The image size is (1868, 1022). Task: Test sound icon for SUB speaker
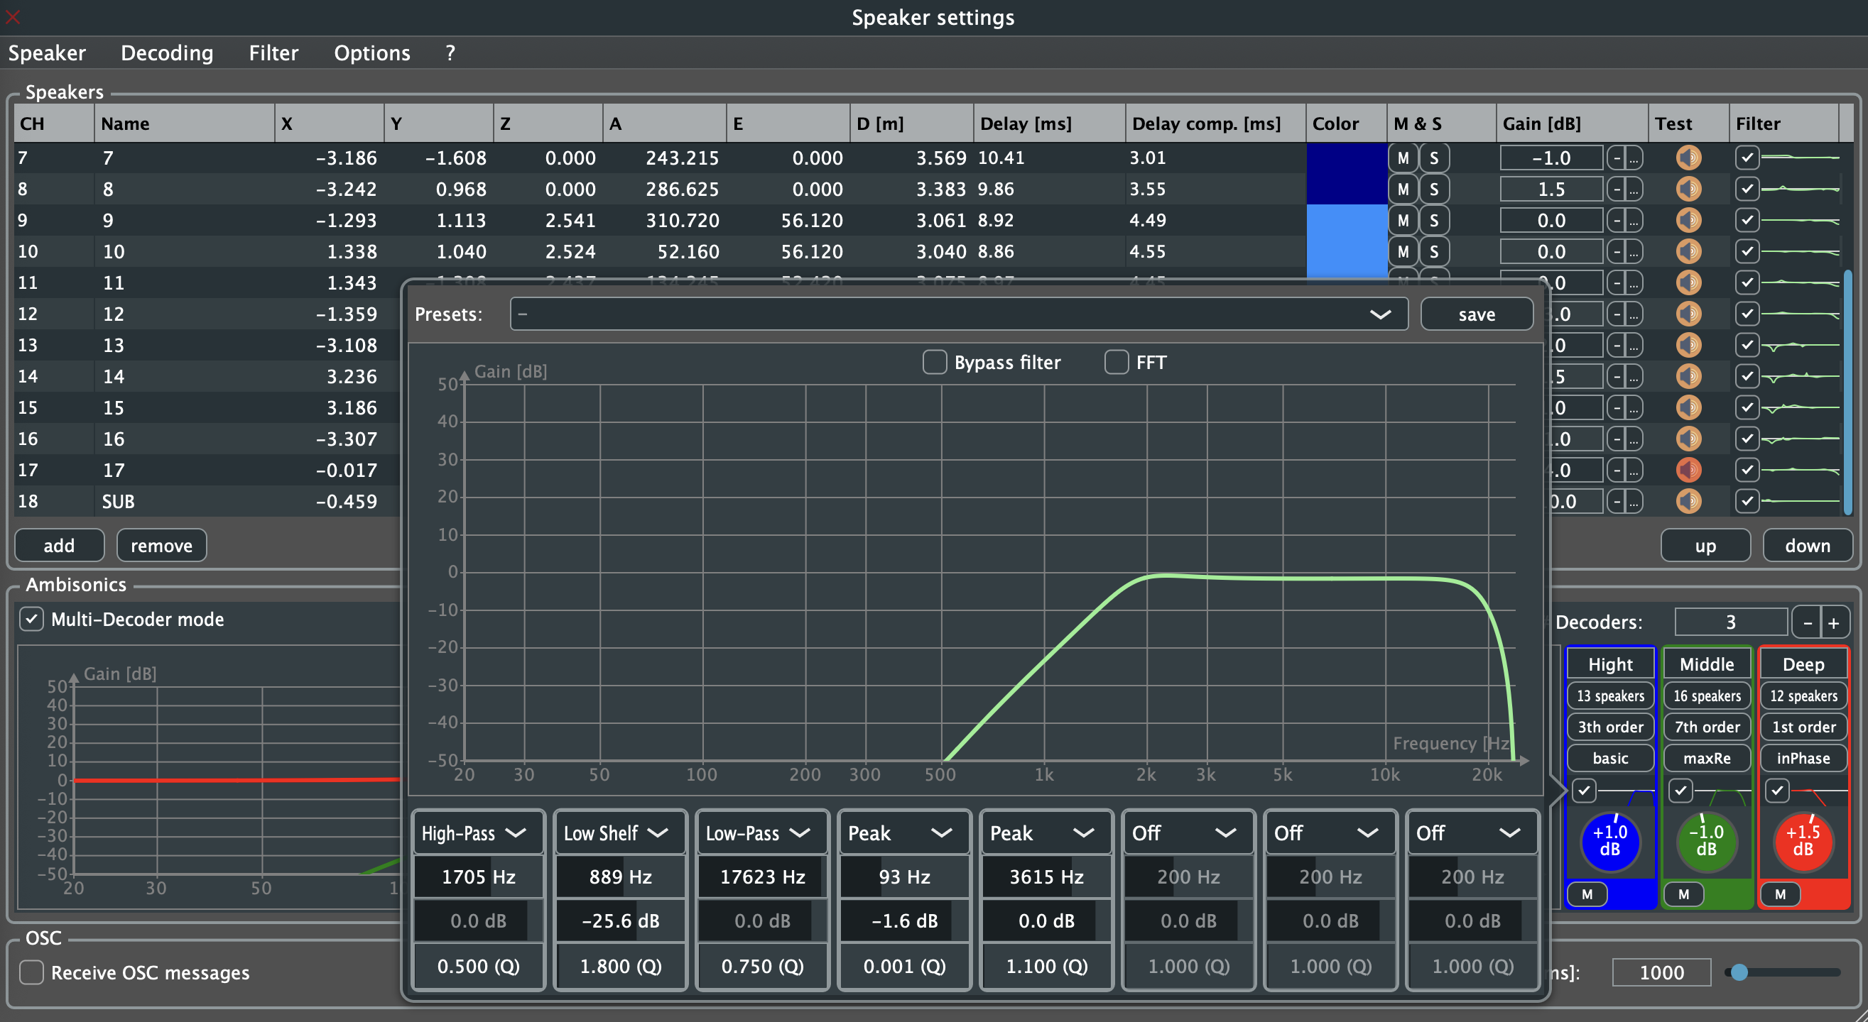click(1688, 501)
